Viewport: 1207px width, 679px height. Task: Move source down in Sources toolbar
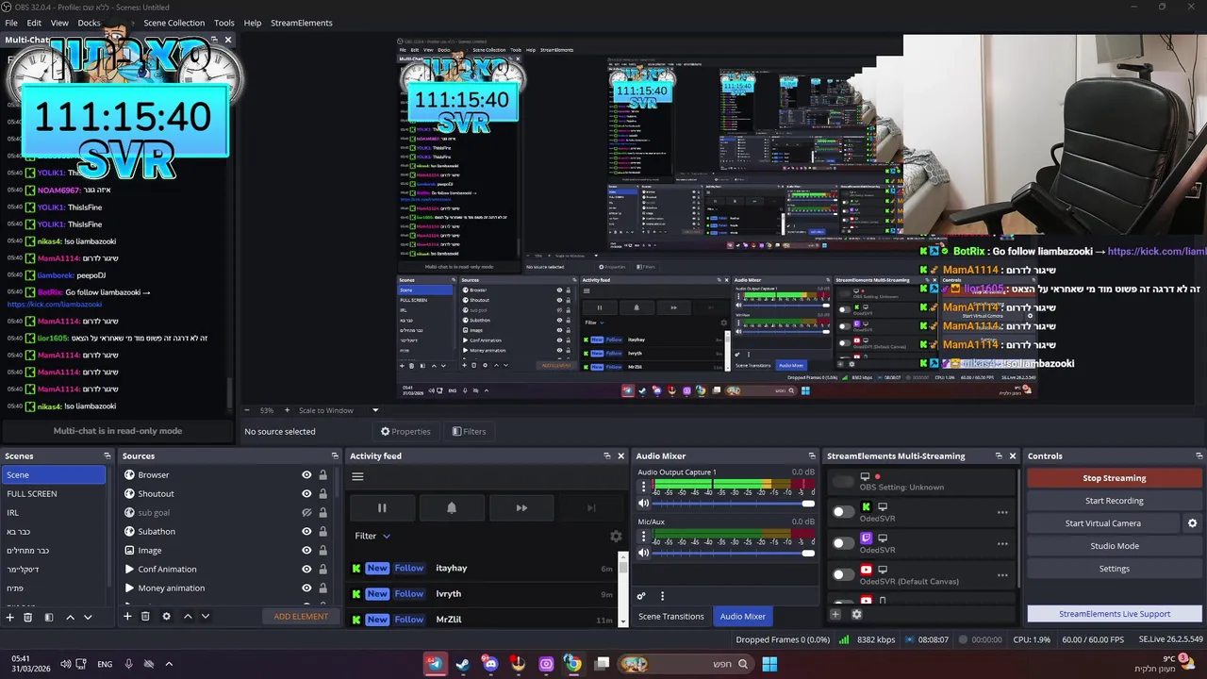pos(205,617)
